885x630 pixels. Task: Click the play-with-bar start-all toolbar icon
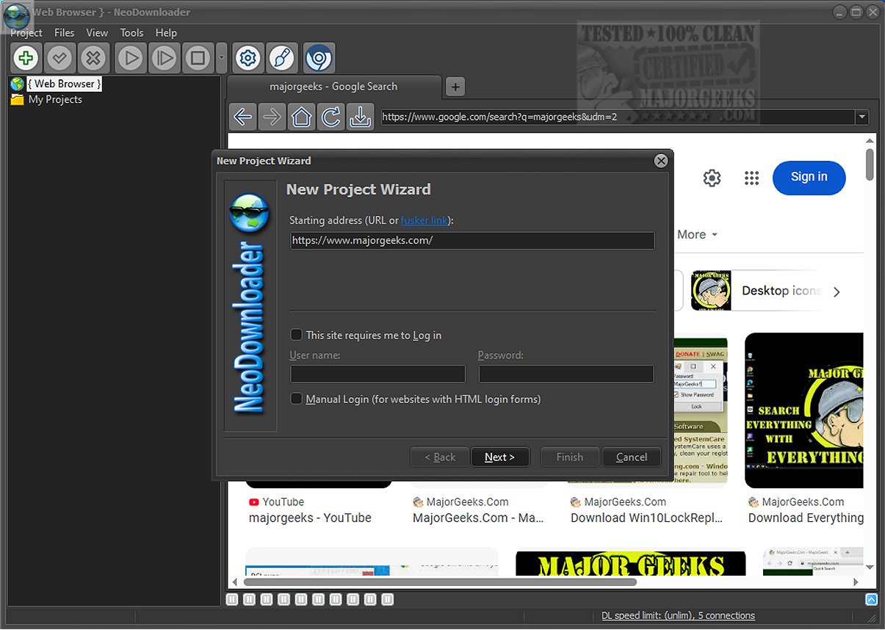coord(164,58)
